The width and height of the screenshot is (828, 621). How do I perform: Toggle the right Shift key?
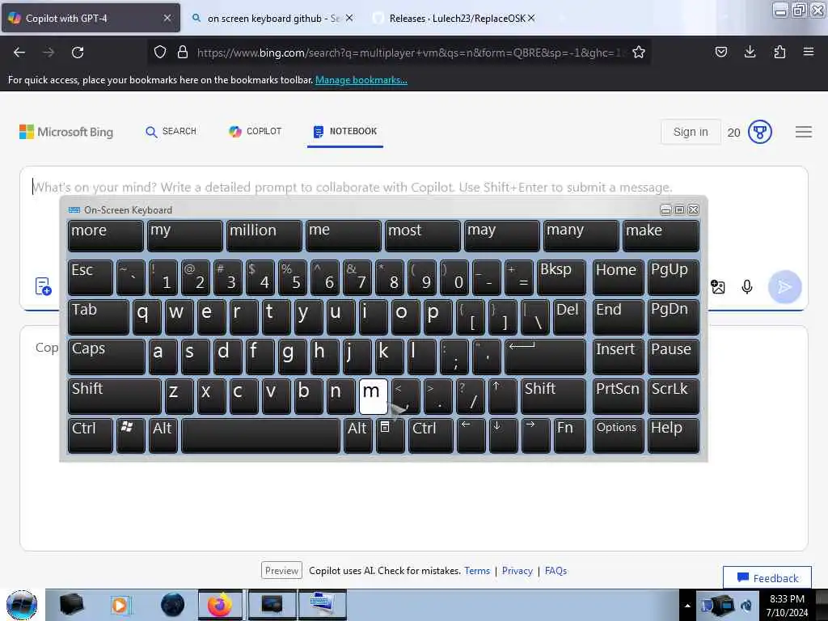[x=553, y=396]
